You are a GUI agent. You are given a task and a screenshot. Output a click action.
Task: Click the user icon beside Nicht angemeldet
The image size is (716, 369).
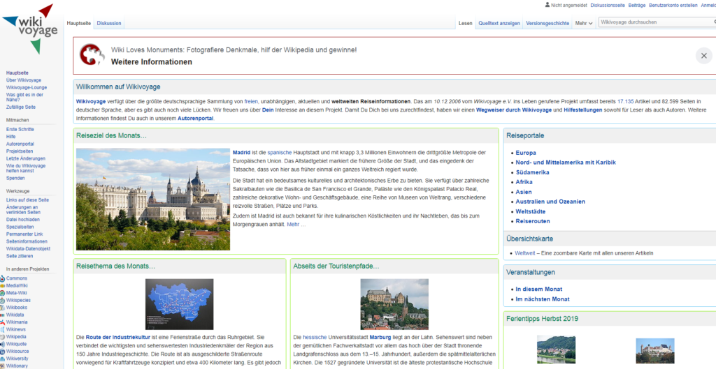[x=547, y=5]
